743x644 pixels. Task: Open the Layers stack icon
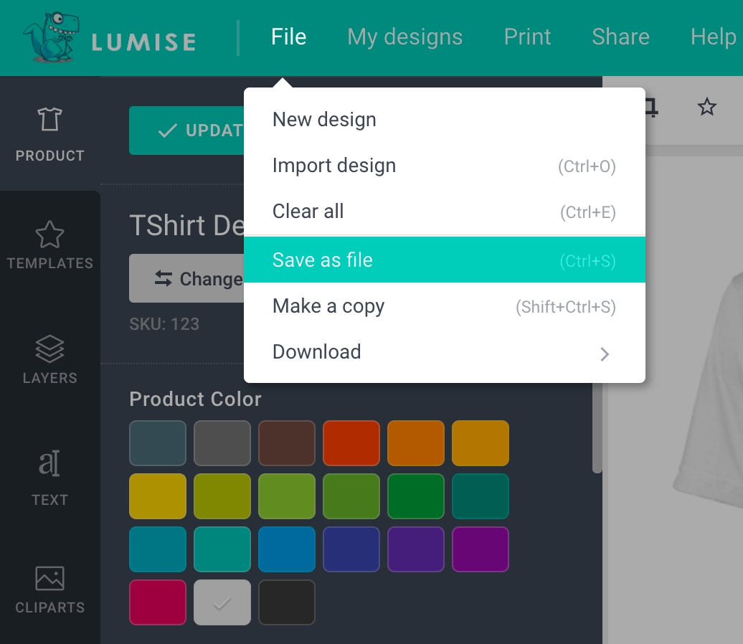[49, 349]
